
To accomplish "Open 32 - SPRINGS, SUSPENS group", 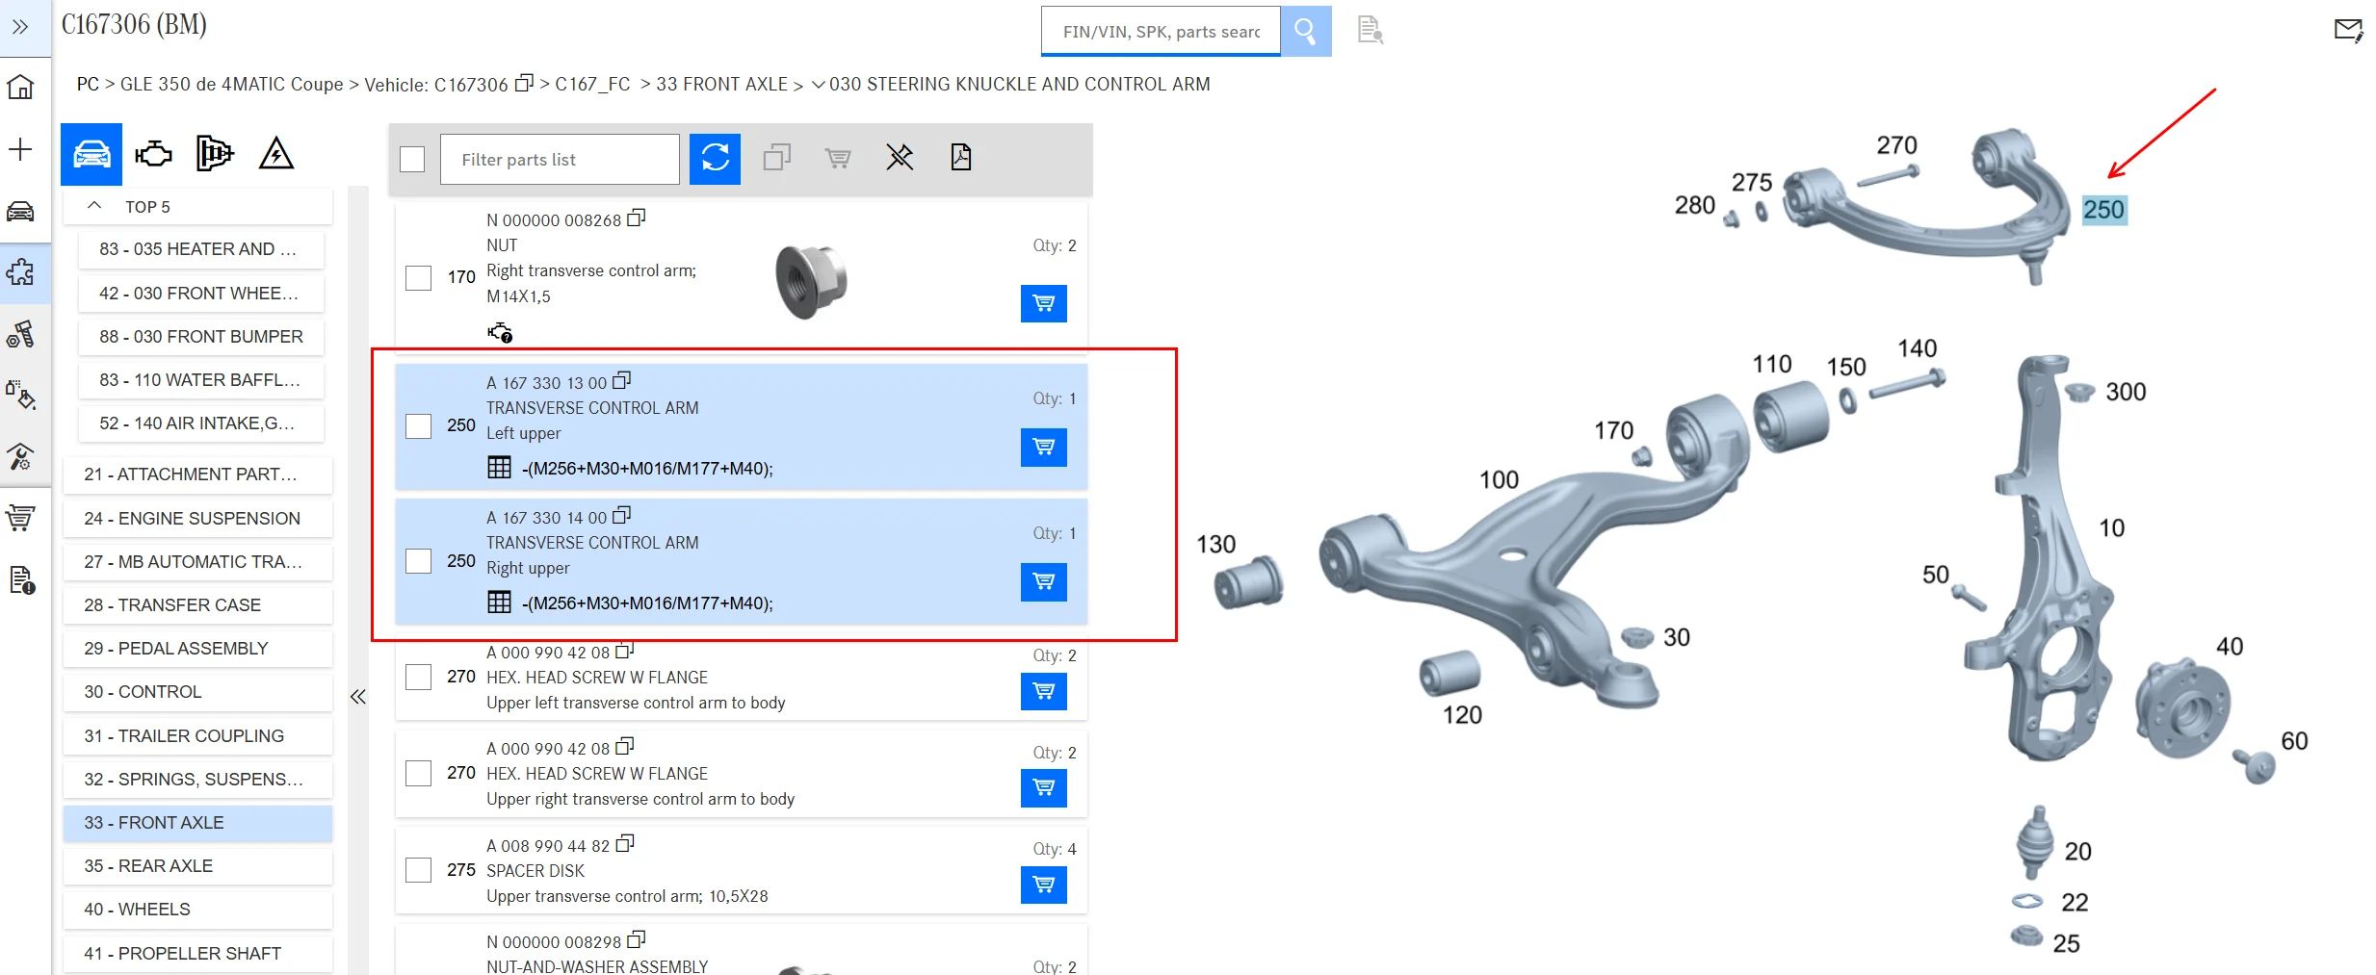I will coord(197,780).
